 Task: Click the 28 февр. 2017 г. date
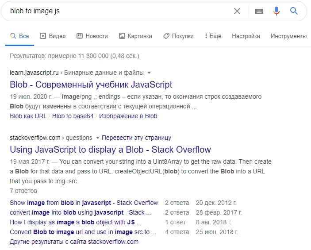coord(219,212)
